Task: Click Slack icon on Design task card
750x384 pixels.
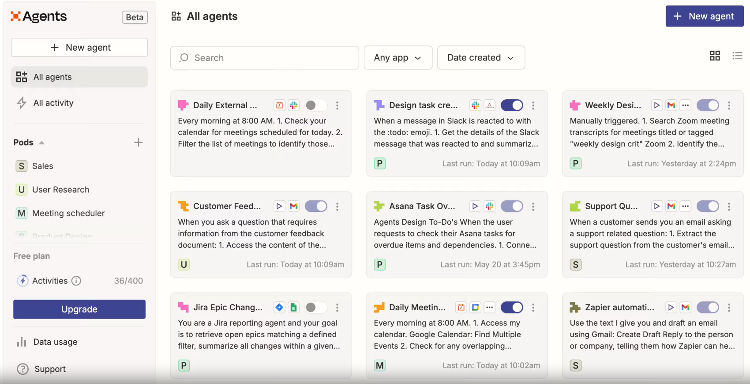Action: [x=475, y=105]
